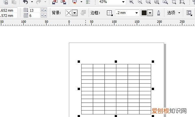Decrease the row count of 13
195x117 pixels.
point(42,10)
